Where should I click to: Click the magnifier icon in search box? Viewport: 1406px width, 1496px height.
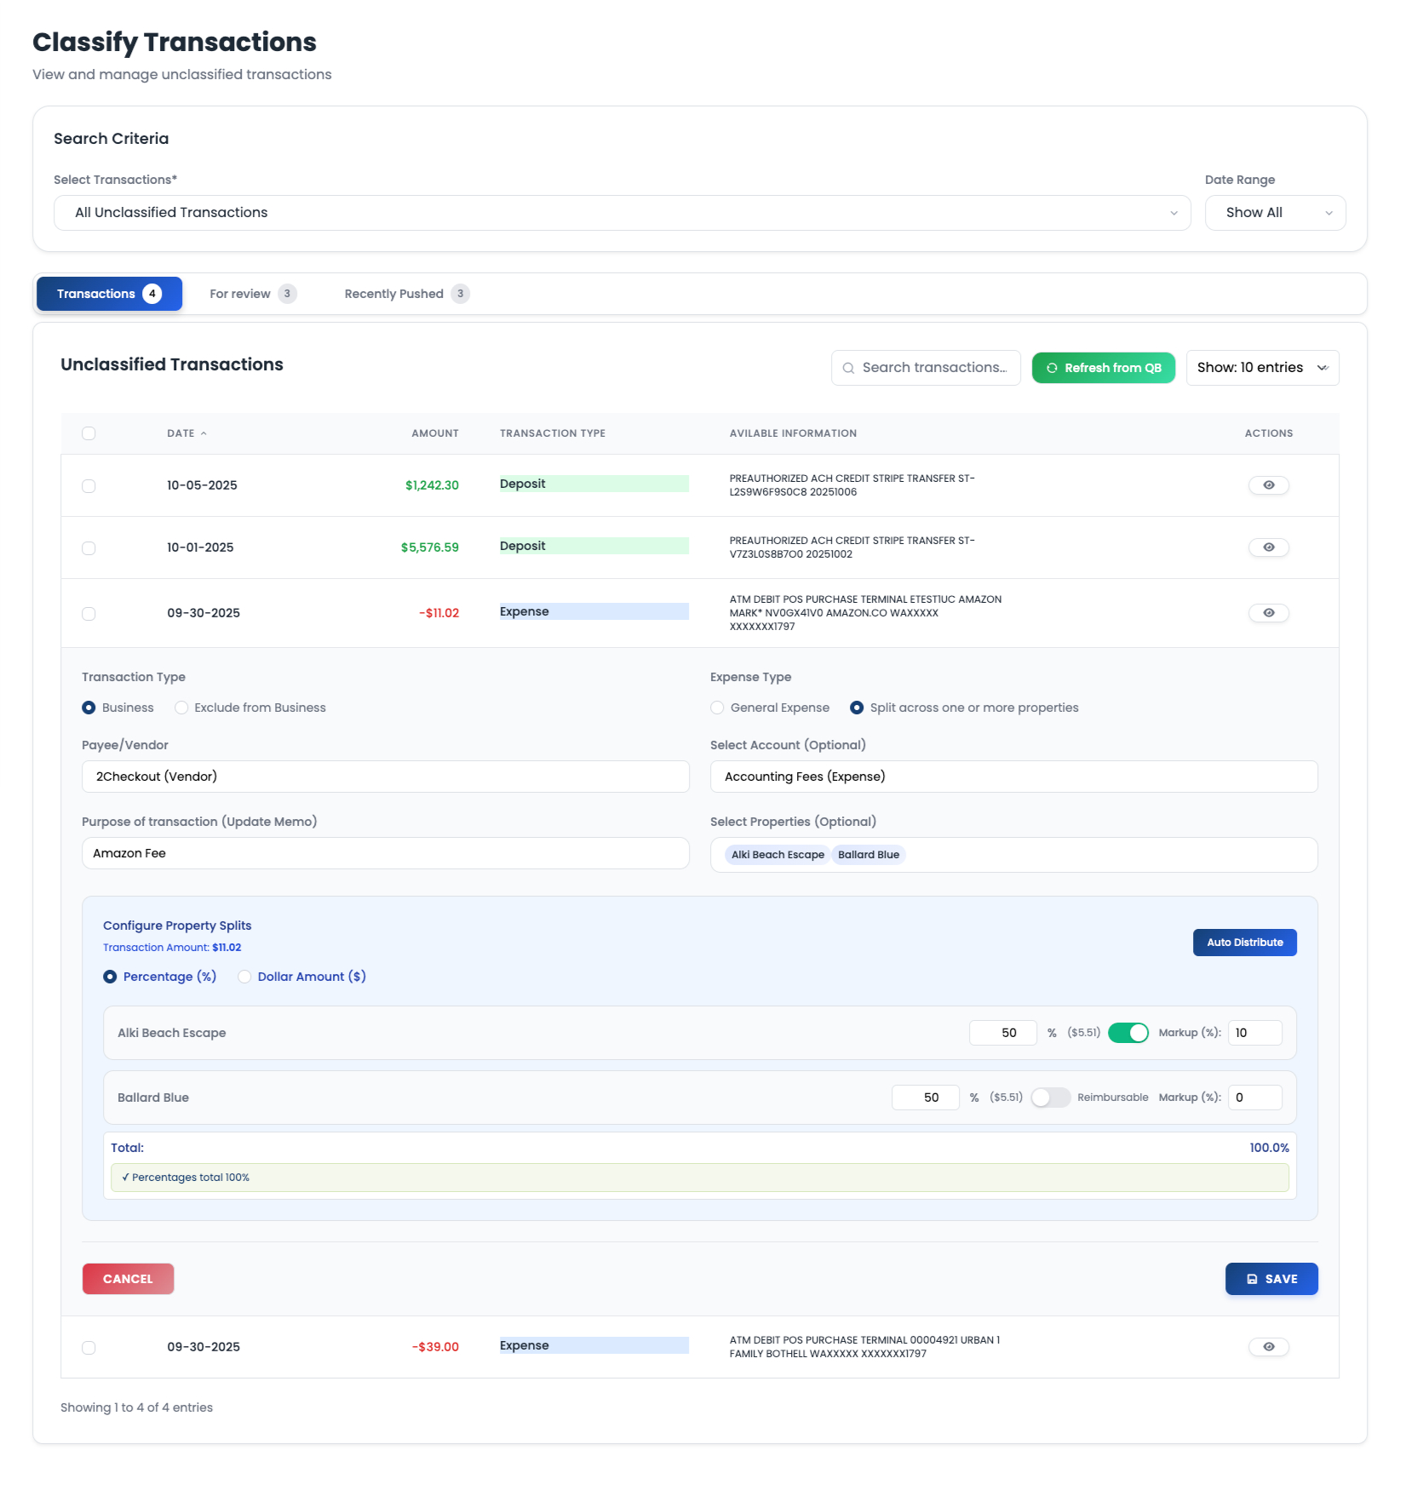point(848,369)
